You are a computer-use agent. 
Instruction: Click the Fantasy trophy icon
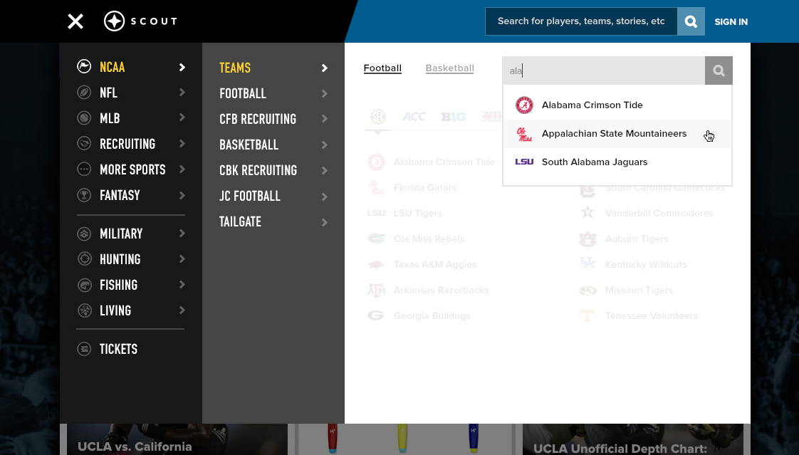coord(84,194)
